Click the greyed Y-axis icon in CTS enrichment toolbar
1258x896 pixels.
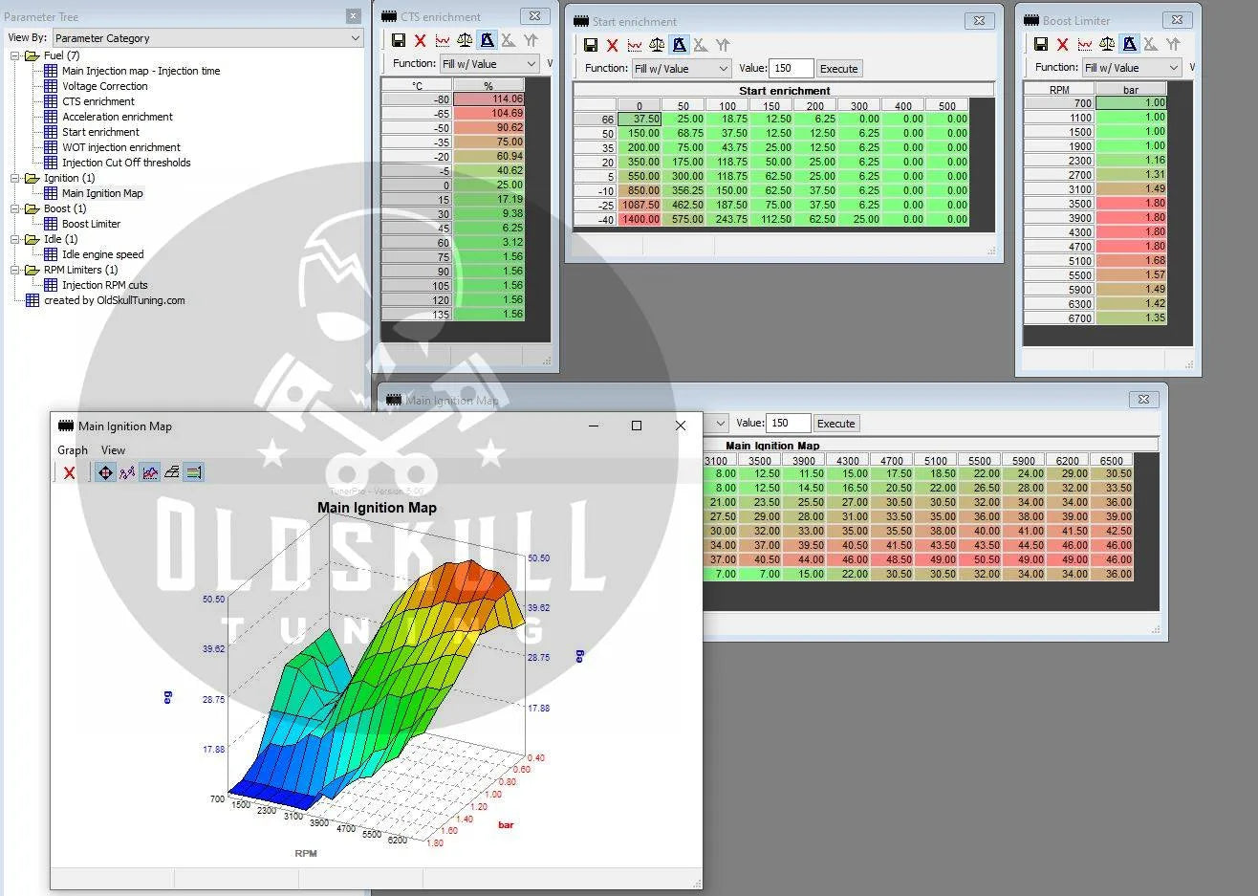531,40
